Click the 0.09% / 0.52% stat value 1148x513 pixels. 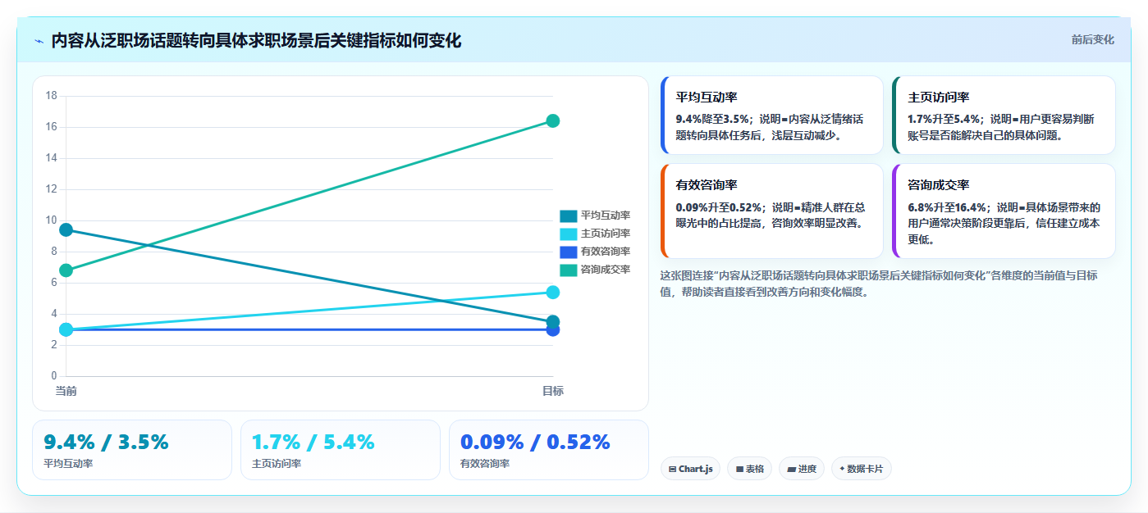point(535,442)
